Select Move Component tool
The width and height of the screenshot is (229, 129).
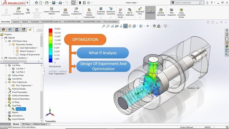tap(76, 11)
